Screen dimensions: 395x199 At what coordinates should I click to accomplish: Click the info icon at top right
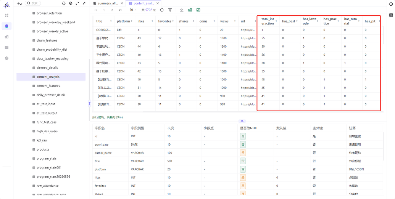391,4
